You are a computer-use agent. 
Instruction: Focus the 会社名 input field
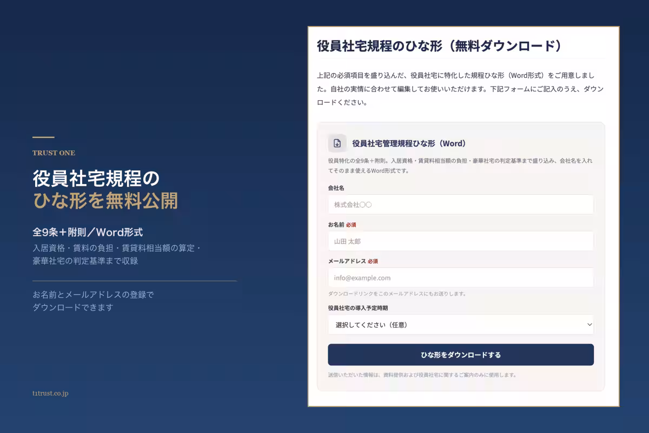click(461, 205)
